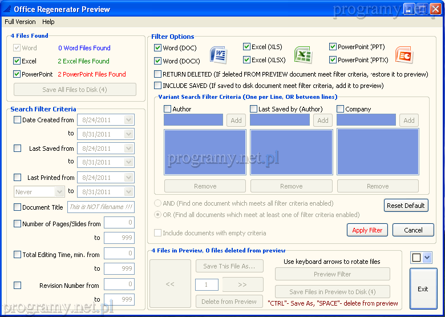This screenshot has width=445, height=317.
Task: Open the Help menu
Action: pyautogui.click(x=48, y=22)
